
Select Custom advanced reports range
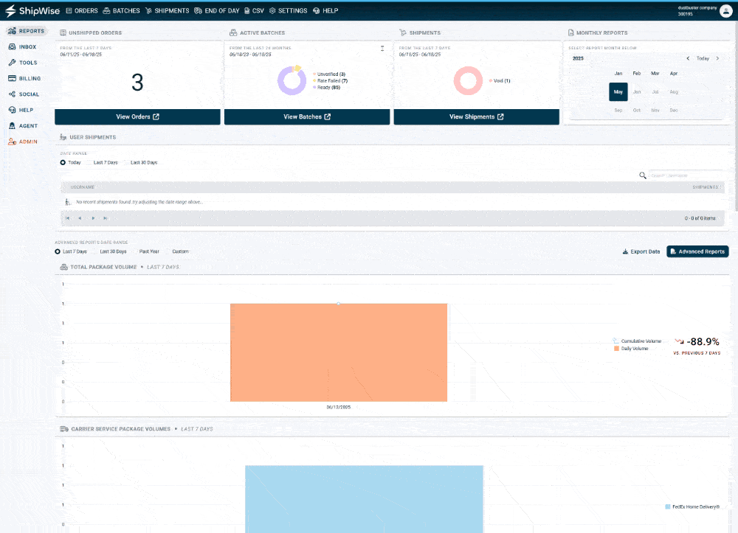click(177, 251)
